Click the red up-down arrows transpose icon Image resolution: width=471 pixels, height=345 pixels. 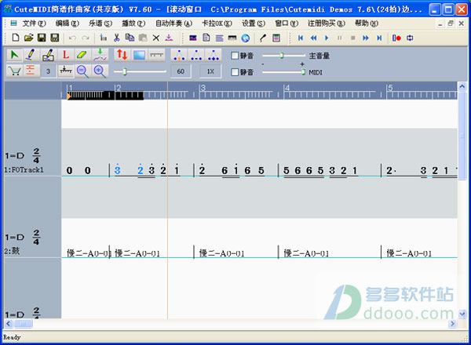122,55
